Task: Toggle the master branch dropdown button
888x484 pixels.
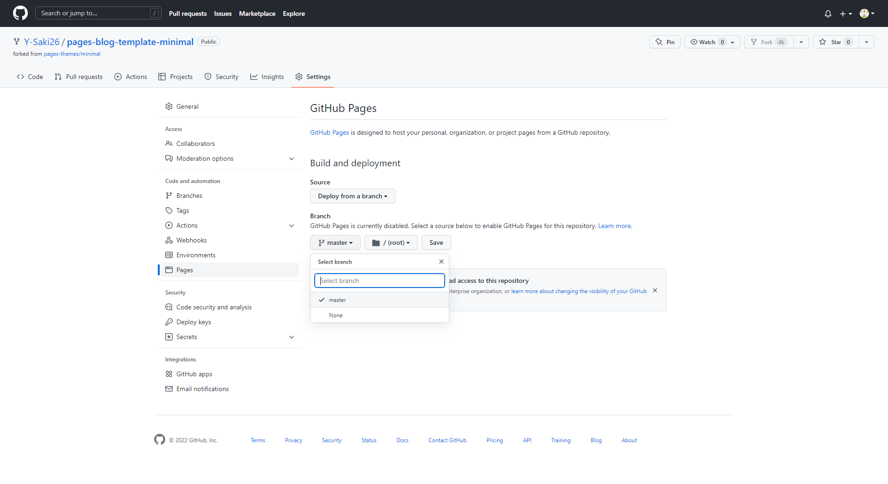Action: [x=335, y=242]
